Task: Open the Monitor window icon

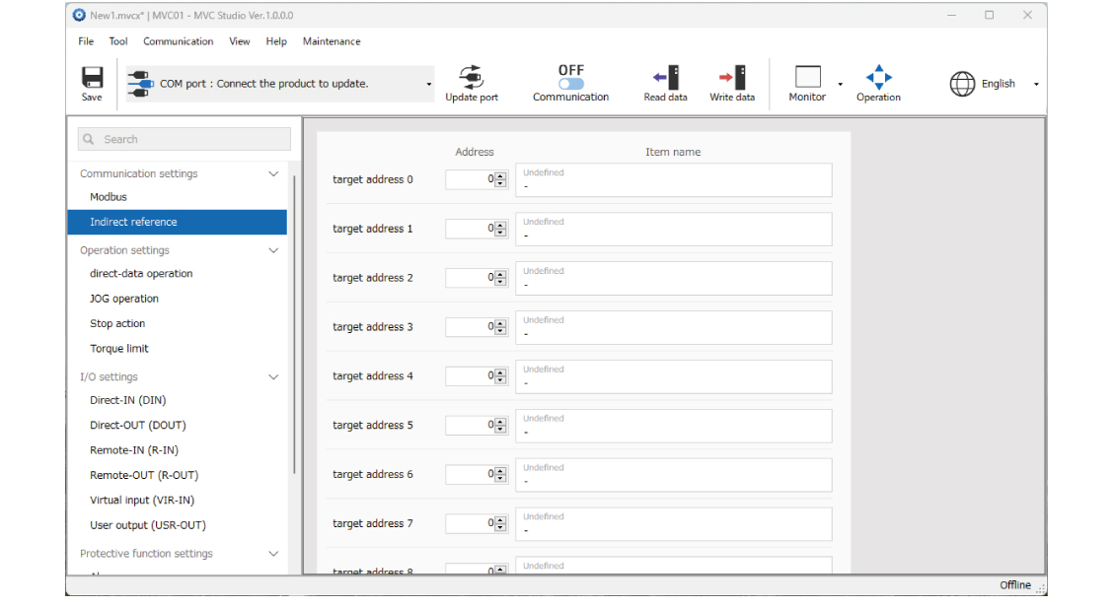Action: tap(808, 77)
